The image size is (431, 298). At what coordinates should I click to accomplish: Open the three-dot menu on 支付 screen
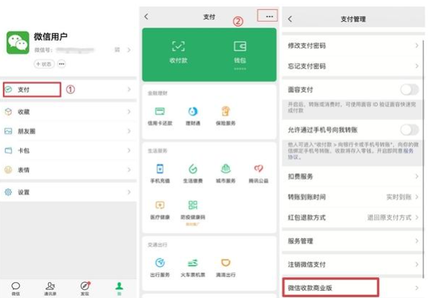pos(269,17)
